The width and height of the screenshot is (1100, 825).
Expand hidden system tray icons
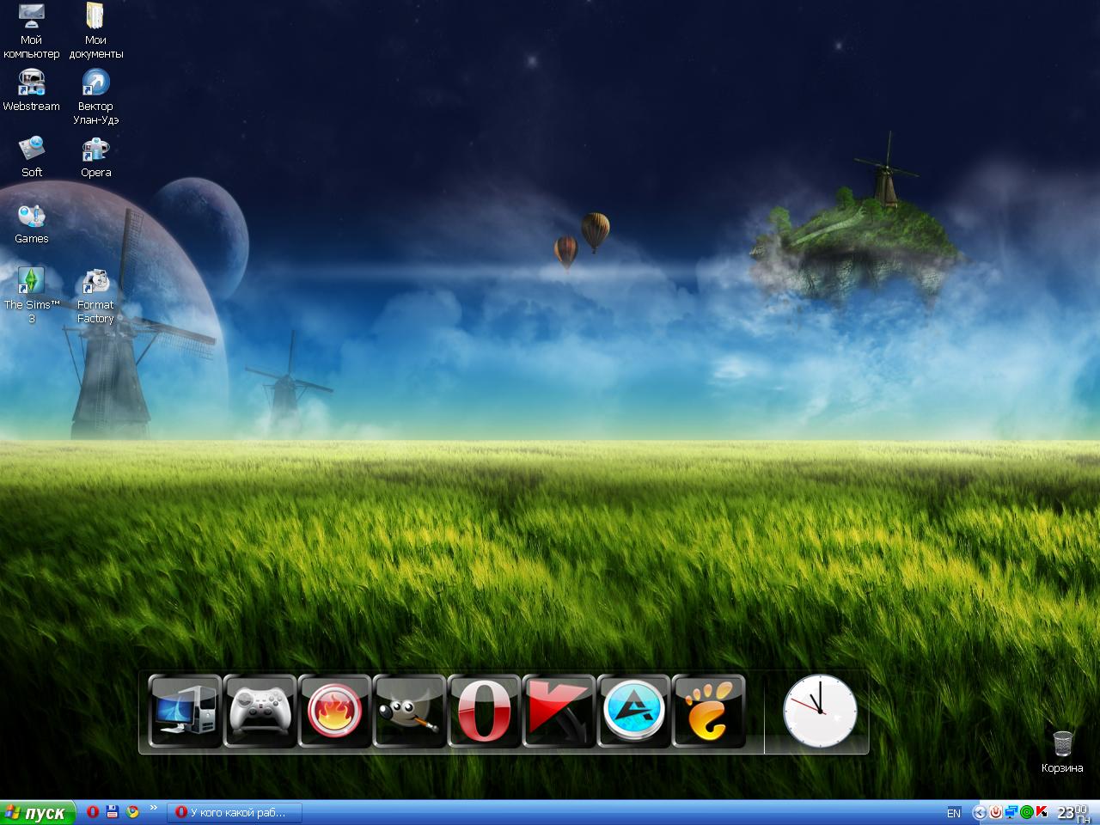point(979,812)
